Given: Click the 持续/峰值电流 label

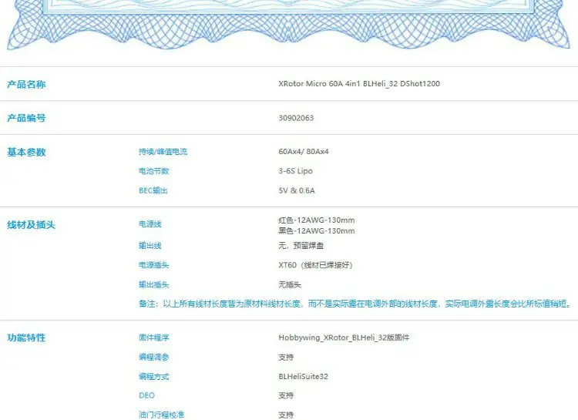Looking at the screenshot, I should [163, 152].
